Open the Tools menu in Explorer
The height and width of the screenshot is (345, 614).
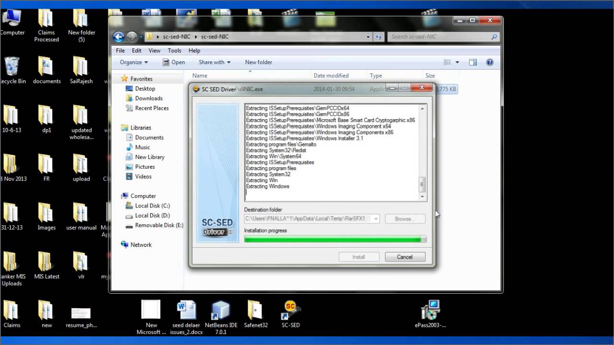click(175, 50)
